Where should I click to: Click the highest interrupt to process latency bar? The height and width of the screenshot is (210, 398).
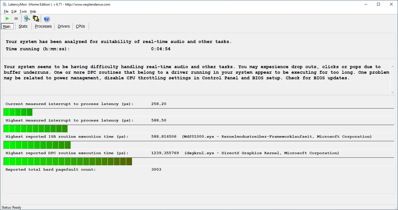coord(199,129)
